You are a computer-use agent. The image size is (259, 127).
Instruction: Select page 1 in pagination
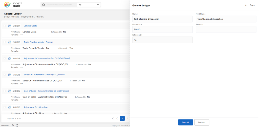pyautogui.click(x=122, y=118)
